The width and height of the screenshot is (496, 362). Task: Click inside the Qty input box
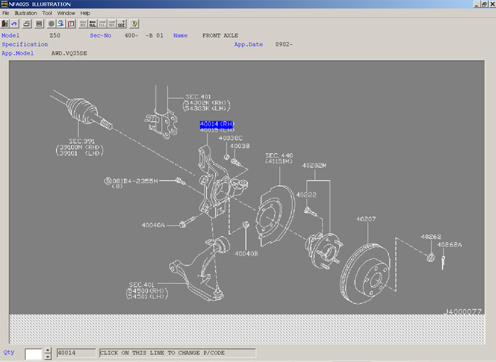tap(33, 353)
